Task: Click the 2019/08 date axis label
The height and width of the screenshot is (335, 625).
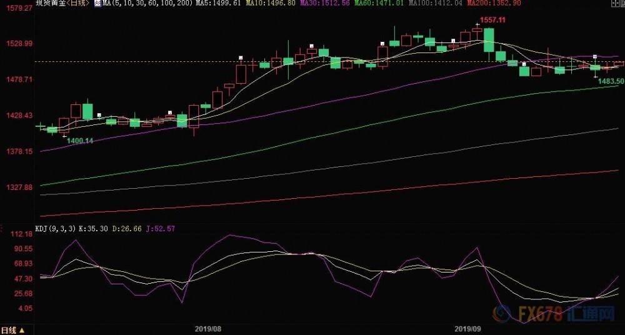Action: coord(207,330)
